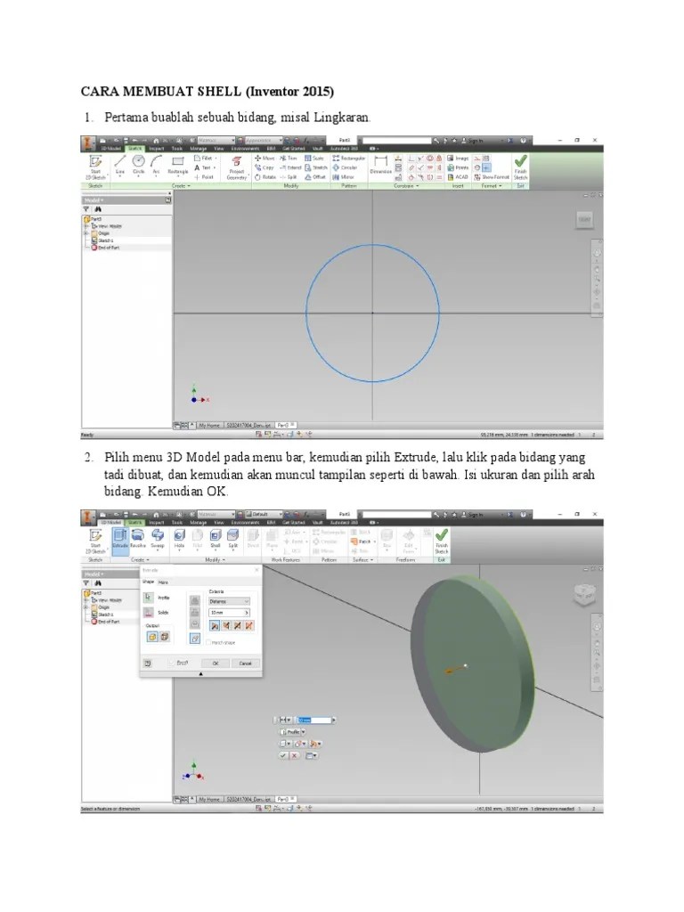
Task: Click the binoculars Find icon in the first Model browser
Action: [x=98, y=208]
